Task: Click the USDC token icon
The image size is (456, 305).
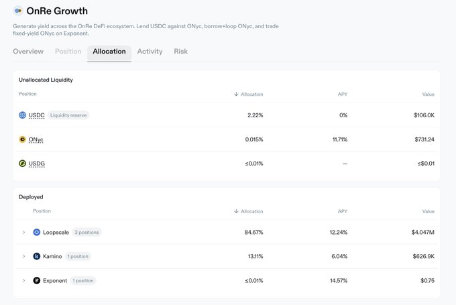Action: pos(22,115)
